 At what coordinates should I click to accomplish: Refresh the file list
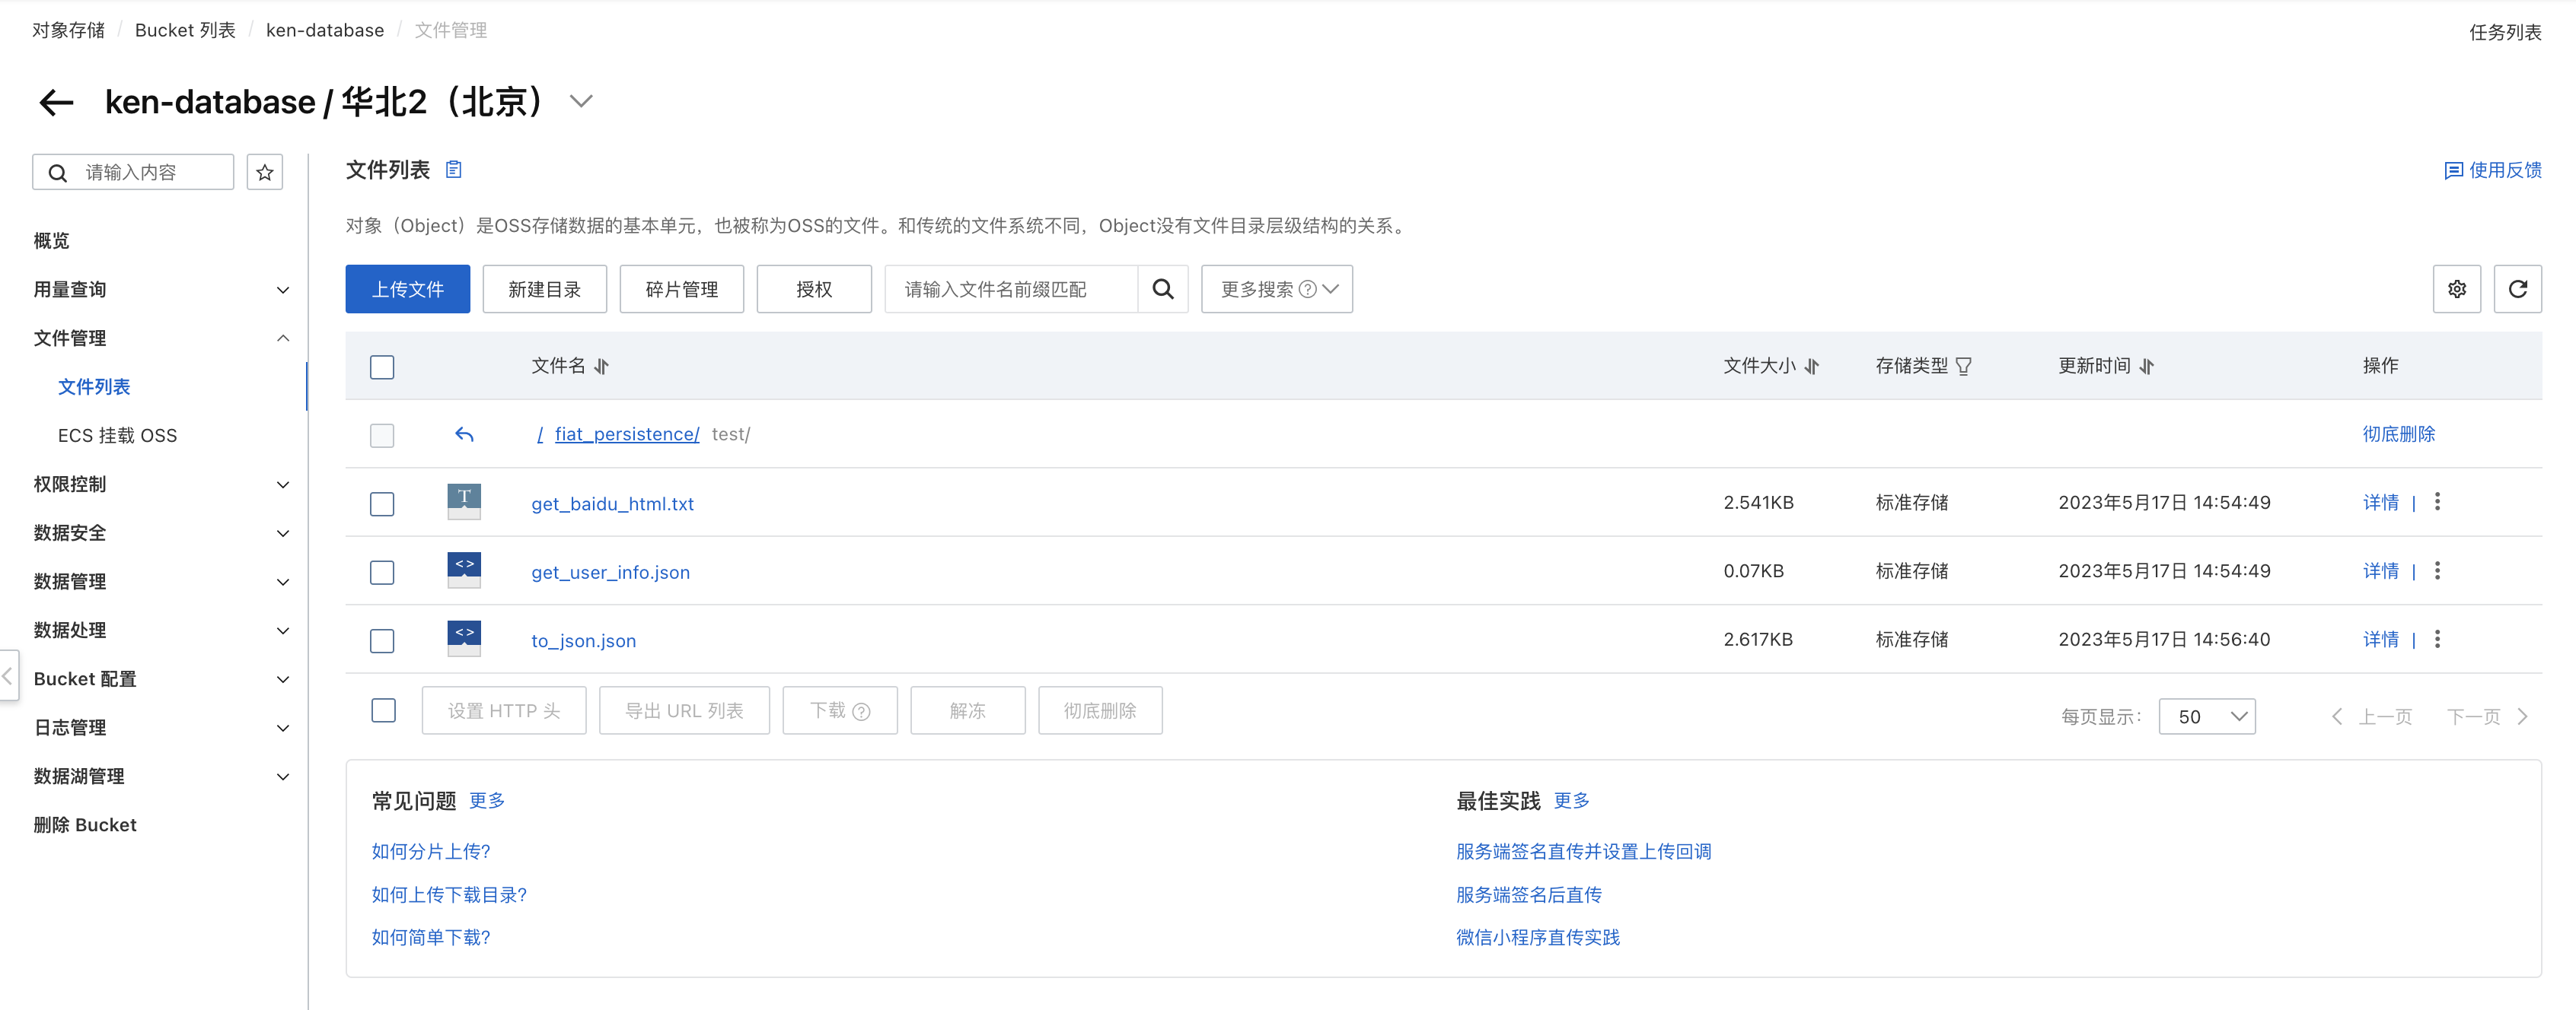[x=2517, y=290]
